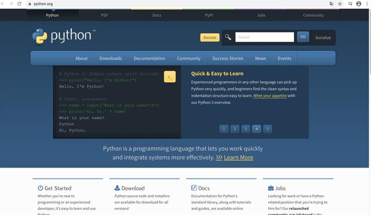Click the triple-chevron icon before Learn More

(219, 158)
